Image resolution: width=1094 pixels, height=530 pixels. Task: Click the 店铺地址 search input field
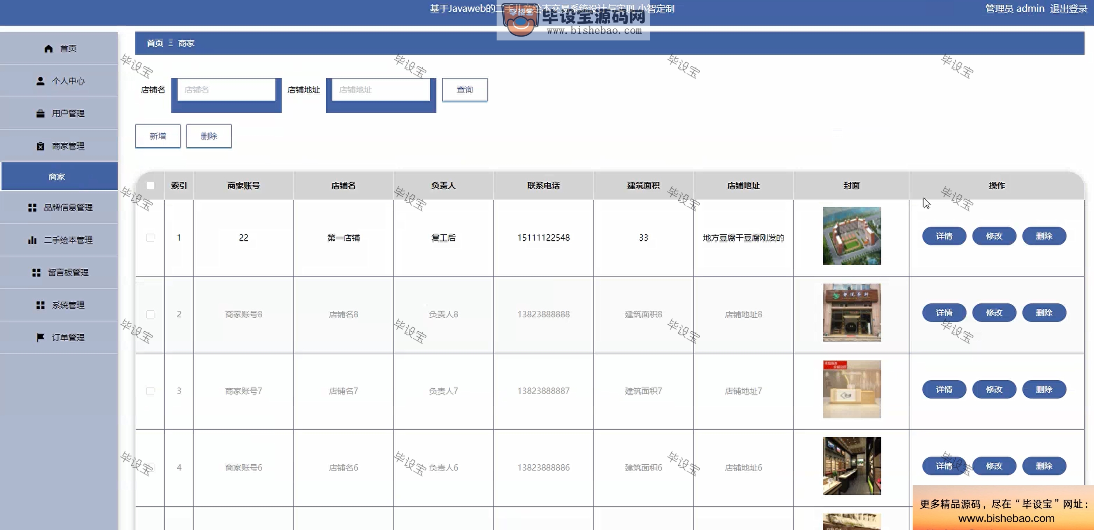pyautogui.click(x=381, y=89)
